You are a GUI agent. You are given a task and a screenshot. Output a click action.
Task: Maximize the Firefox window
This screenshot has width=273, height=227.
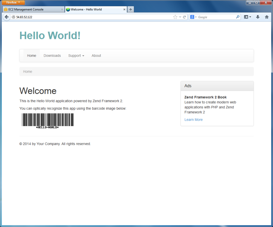tap(256, 2)
